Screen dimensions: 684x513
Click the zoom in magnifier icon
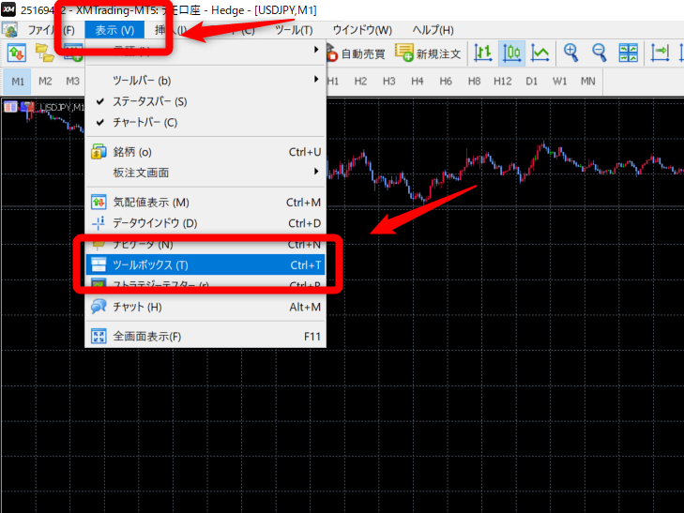click(570, 53)
